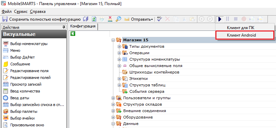The image size is (276, 128).
Task: Click the save-all multiple disks icon
Action: [x=86, y=19]
